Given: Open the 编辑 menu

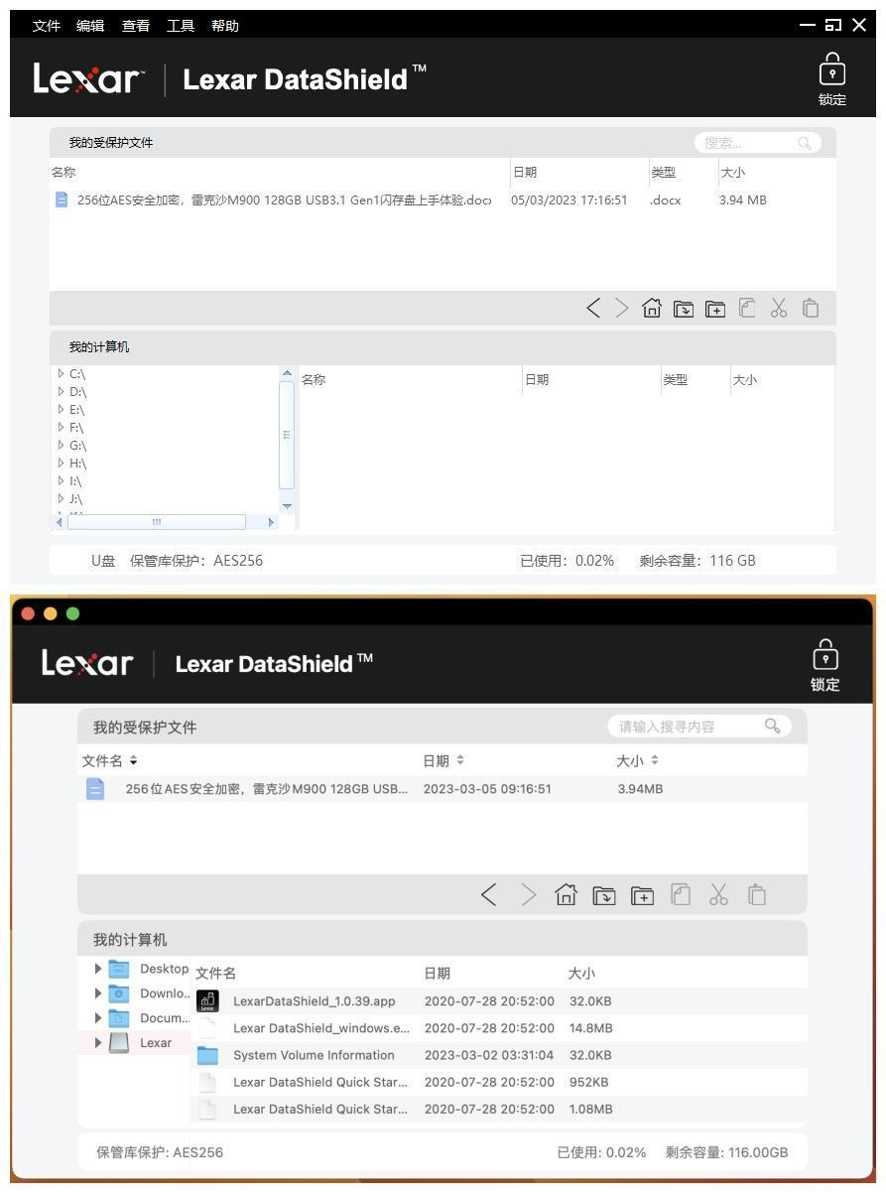Looking at the screenshot, I should tap(90, 26).
